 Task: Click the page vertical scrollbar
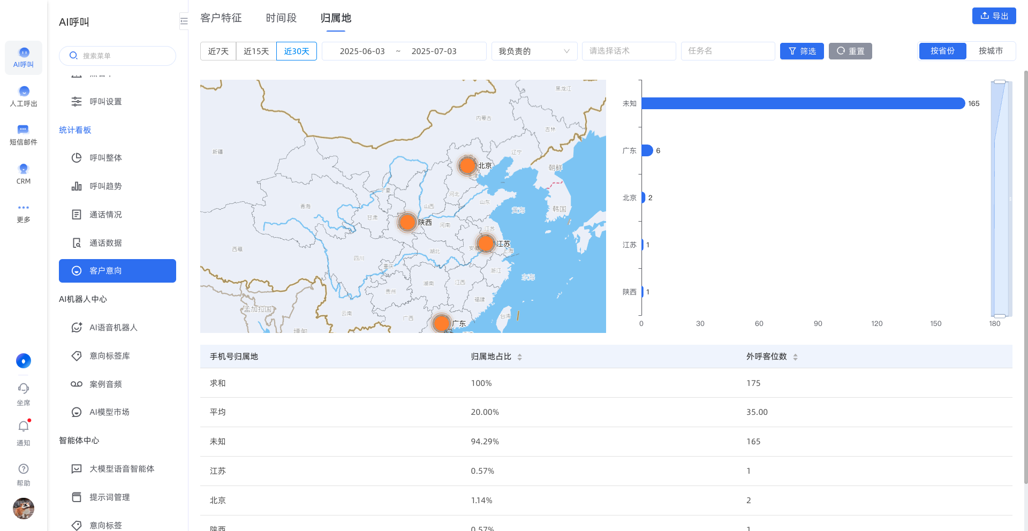pyautogui.click(x=1025, y=278)
